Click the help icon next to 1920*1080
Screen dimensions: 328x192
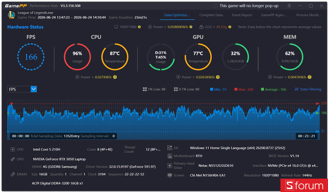[x=139, y=27]
